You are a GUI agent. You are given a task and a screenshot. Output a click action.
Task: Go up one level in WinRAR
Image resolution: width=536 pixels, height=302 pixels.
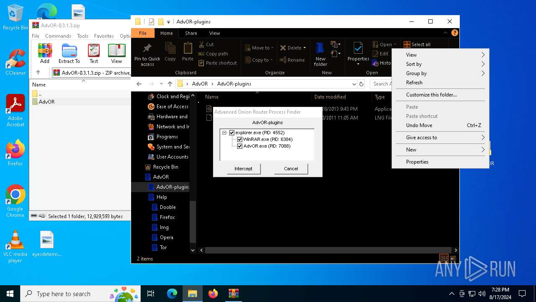pyautogui.click(x=38, y=73)
